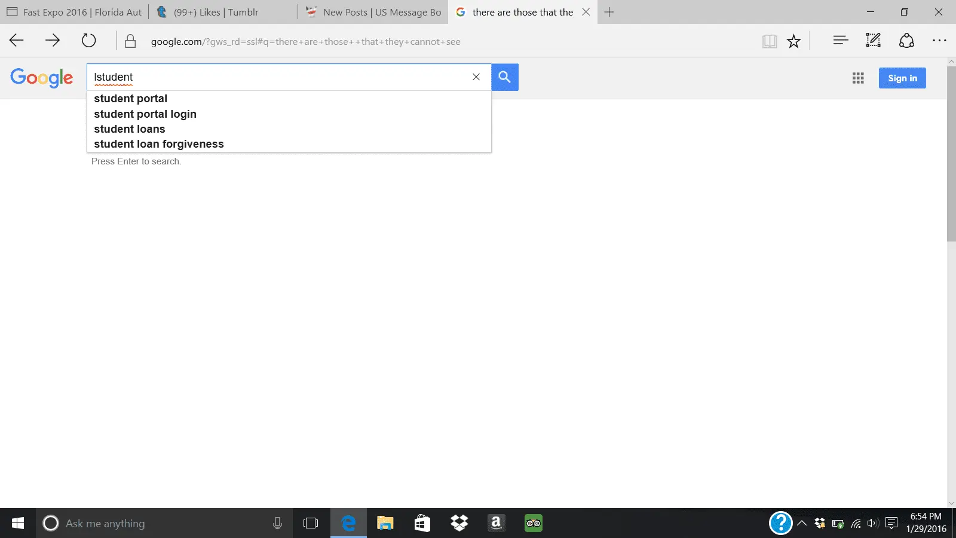Open Reading view
The image size is (956, 538).
pyautogui.click(x=770, y=41)
